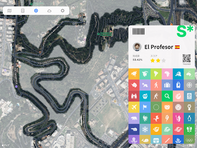
Task: Tap the blue location tracking icon
Action: pos(36,11)
